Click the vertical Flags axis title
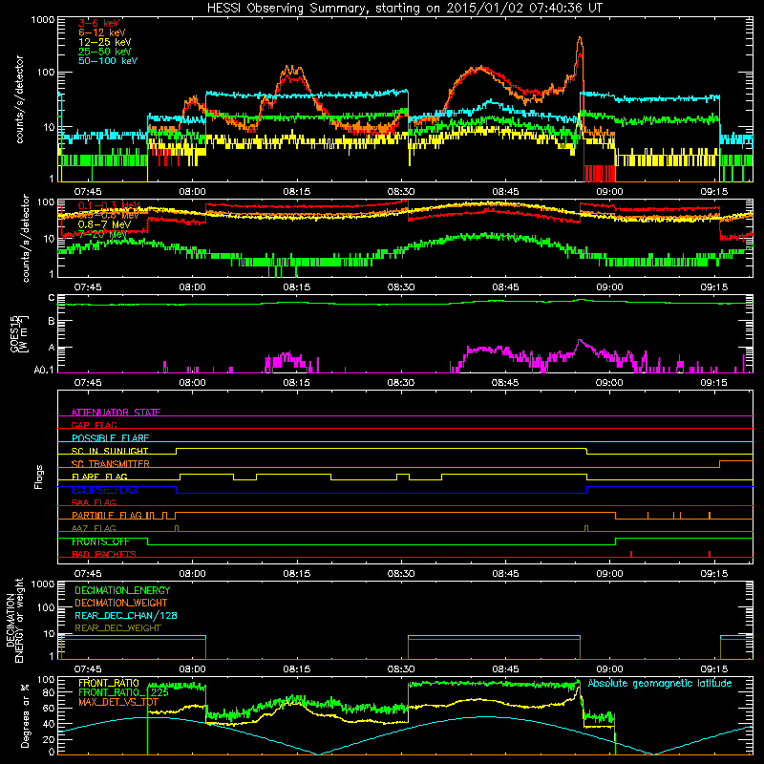 click(x=39, y=477)
